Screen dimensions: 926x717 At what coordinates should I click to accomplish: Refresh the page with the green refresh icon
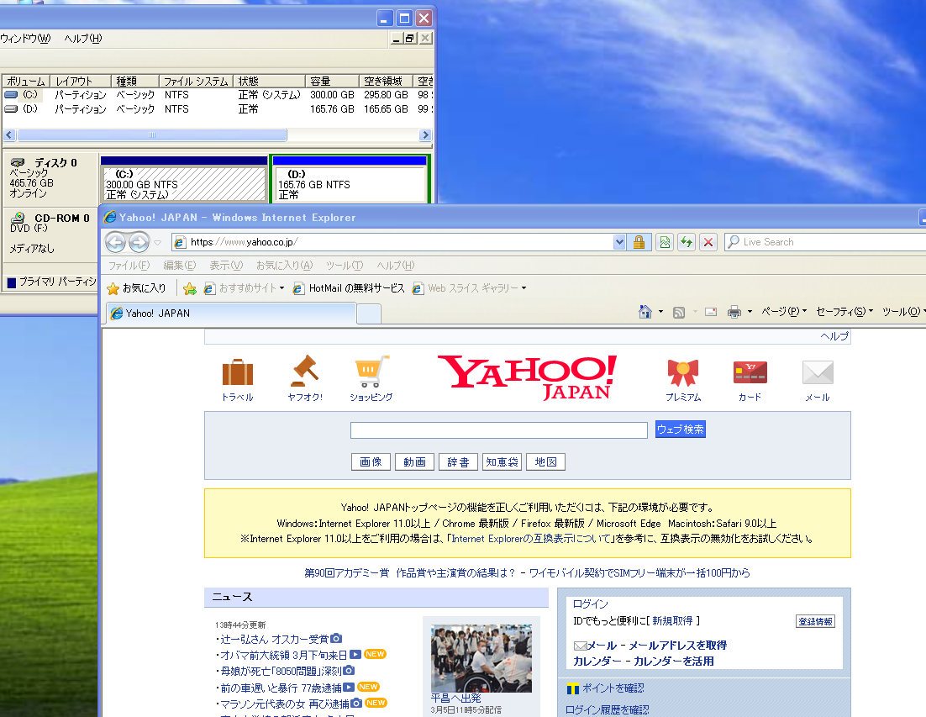click(x=687, y=242)
